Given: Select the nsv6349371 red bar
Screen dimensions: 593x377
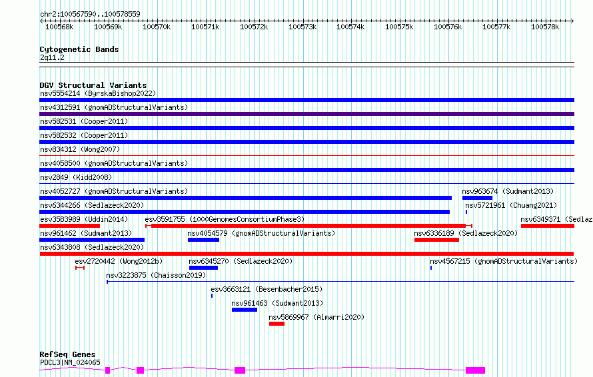Looking at the screenshot, I should 548,226.
